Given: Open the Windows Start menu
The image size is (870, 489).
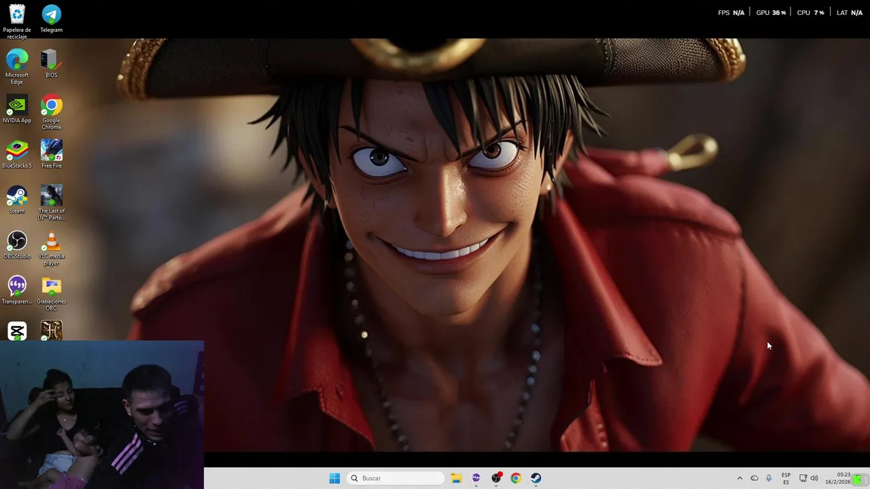Looking at the screenshot, I should 334,478.
